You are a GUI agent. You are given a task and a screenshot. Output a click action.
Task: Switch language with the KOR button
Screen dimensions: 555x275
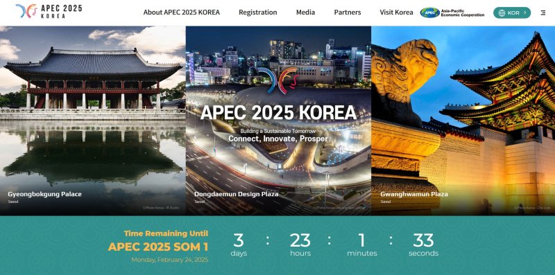[x=512, y=12]
